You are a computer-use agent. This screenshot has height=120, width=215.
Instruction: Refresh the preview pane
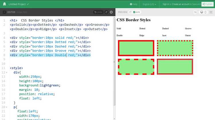tap(130, 12)
